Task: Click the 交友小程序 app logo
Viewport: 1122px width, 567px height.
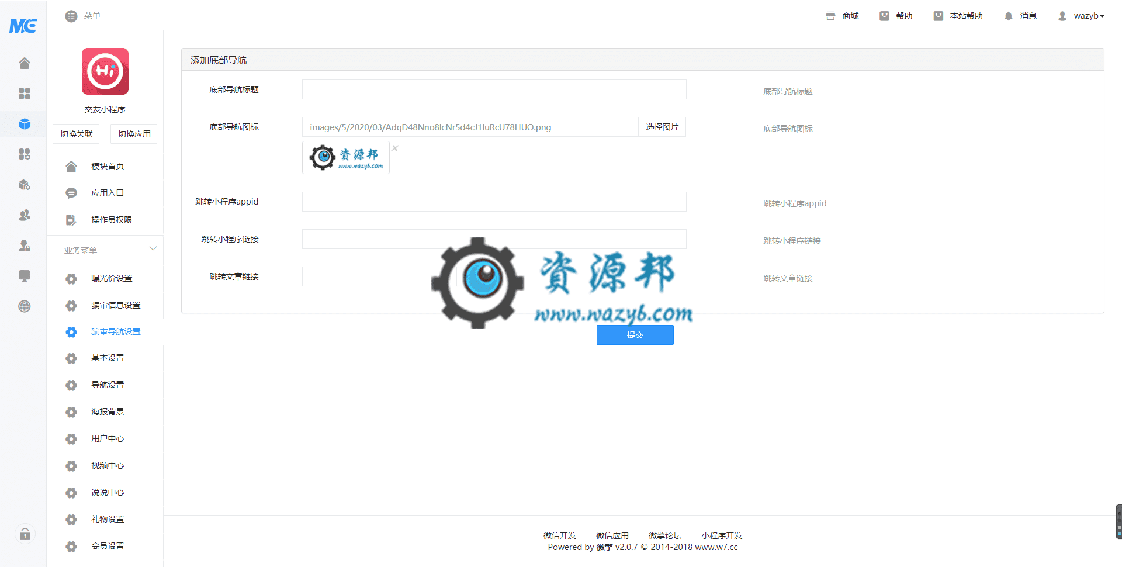Action: pyautogui.click(x=105, y=71)
